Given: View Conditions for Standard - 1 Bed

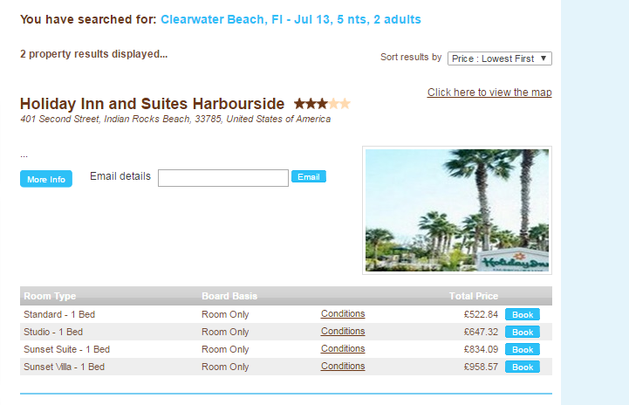Looking at the screenshot, I should click(x=343, y=314).
